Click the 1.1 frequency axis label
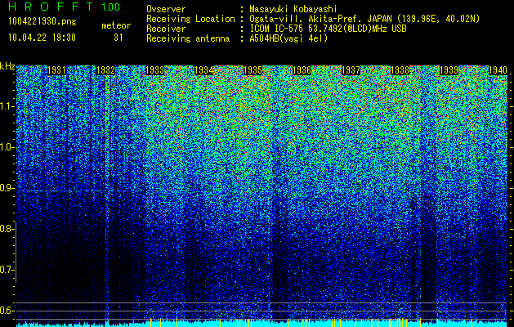 point(7,106)
